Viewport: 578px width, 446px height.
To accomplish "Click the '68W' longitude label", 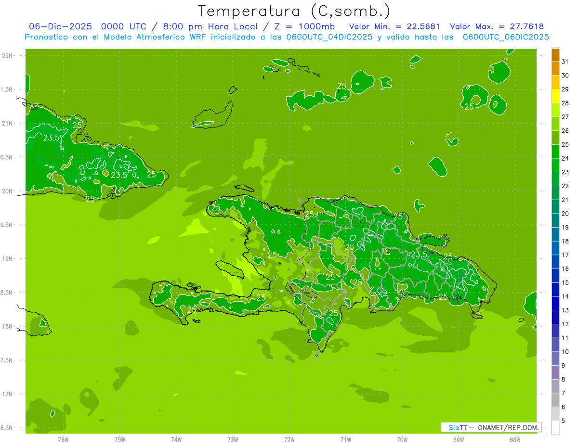I will 514,440.
